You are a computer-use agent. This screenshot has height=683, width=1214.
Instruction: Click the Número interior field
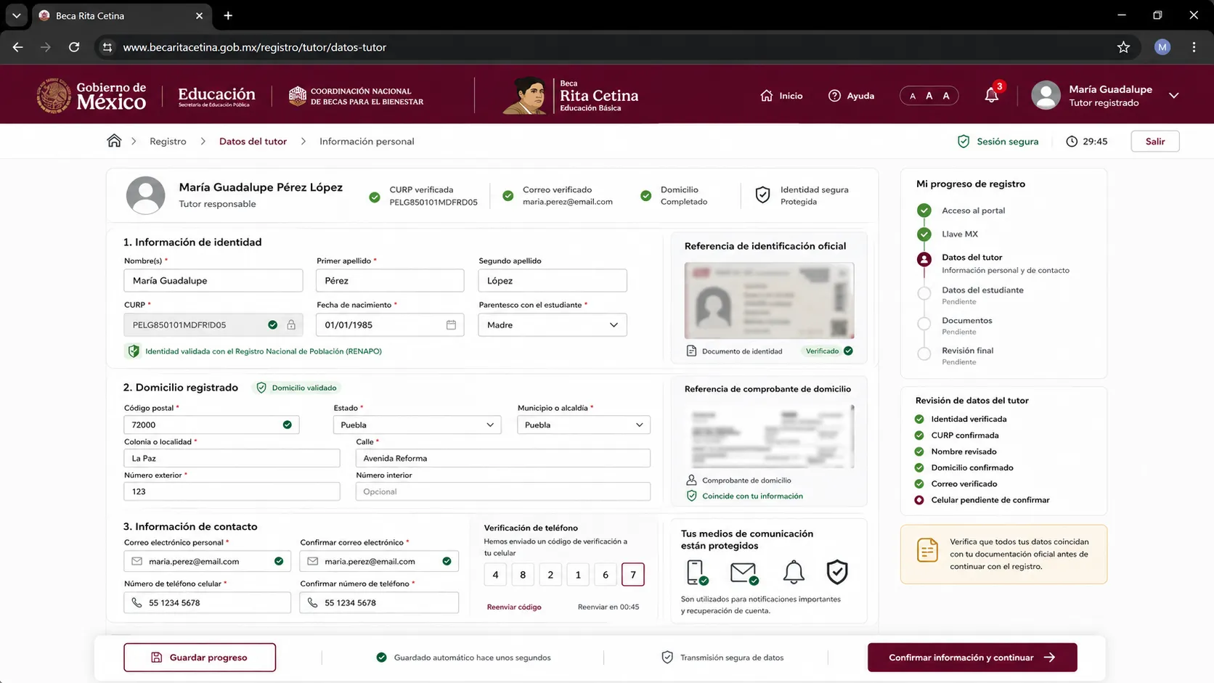pos(503,491)
